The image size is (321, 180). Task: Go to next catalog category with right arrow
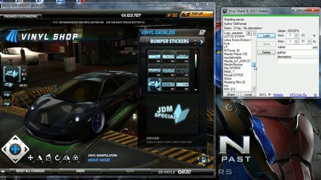tap(202, 42)
